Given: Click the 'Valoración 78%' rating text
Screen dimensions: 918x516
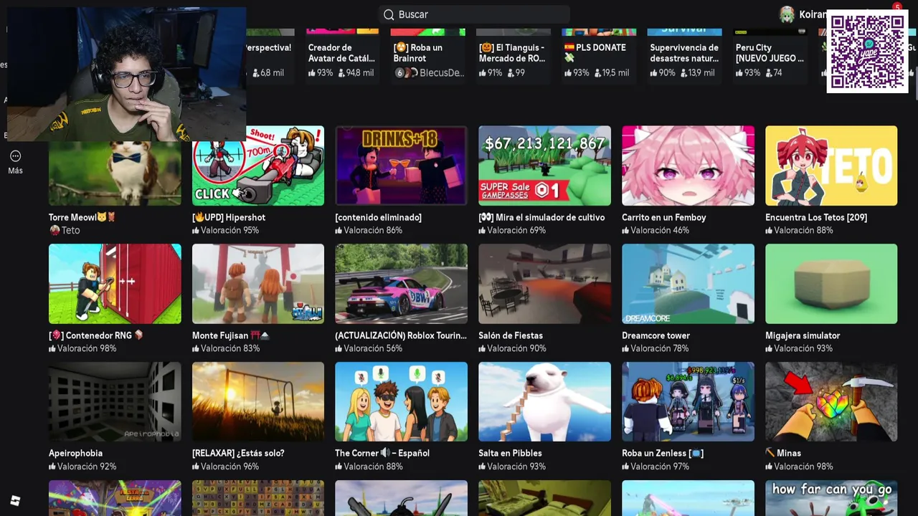Looking at the screenshot, I should (660, 348).
